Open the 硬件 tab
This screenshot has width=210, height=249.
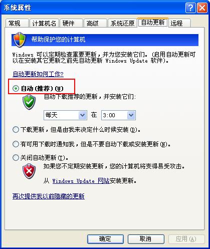point(71,23)
